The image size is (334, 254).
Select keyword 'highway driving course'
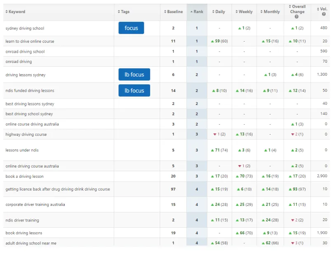point(26,135)
